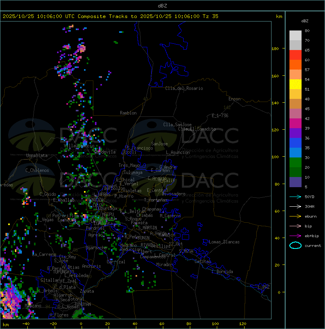Viewport: 325px width, 329px height.
Task: Click the Encon label on the map
Action: (234, 99)
